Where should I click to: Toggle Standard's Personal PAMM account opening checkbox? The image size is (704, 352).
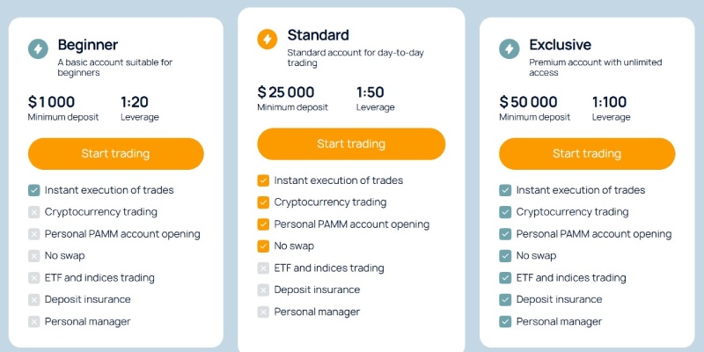click(263, 224)
